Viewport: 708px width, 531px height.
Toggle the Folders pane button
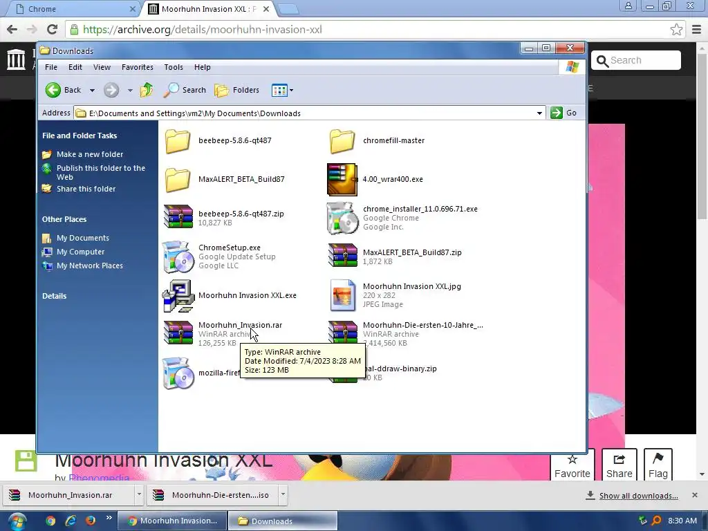pos(237,90)
